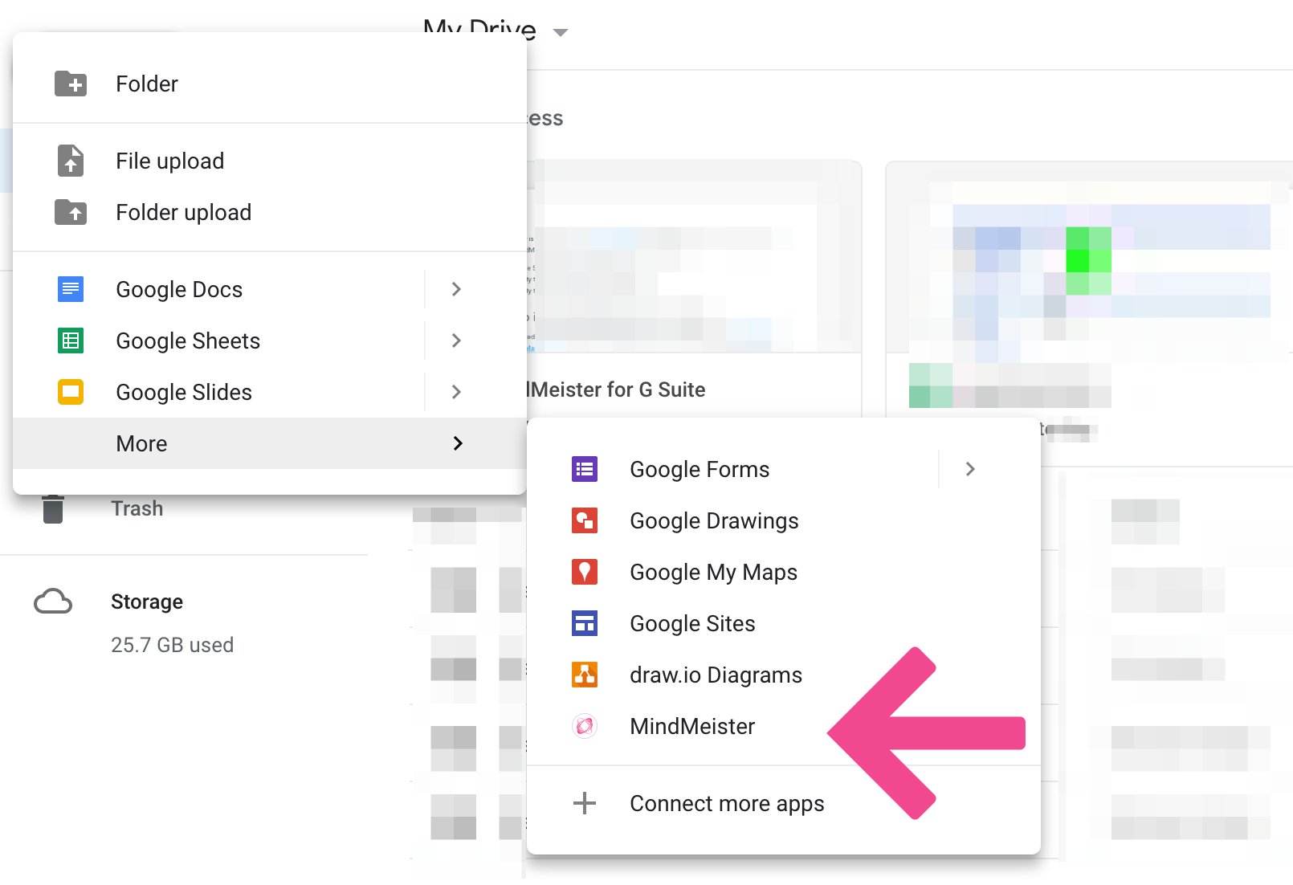Click the Google Slides icon

(71, 392)
